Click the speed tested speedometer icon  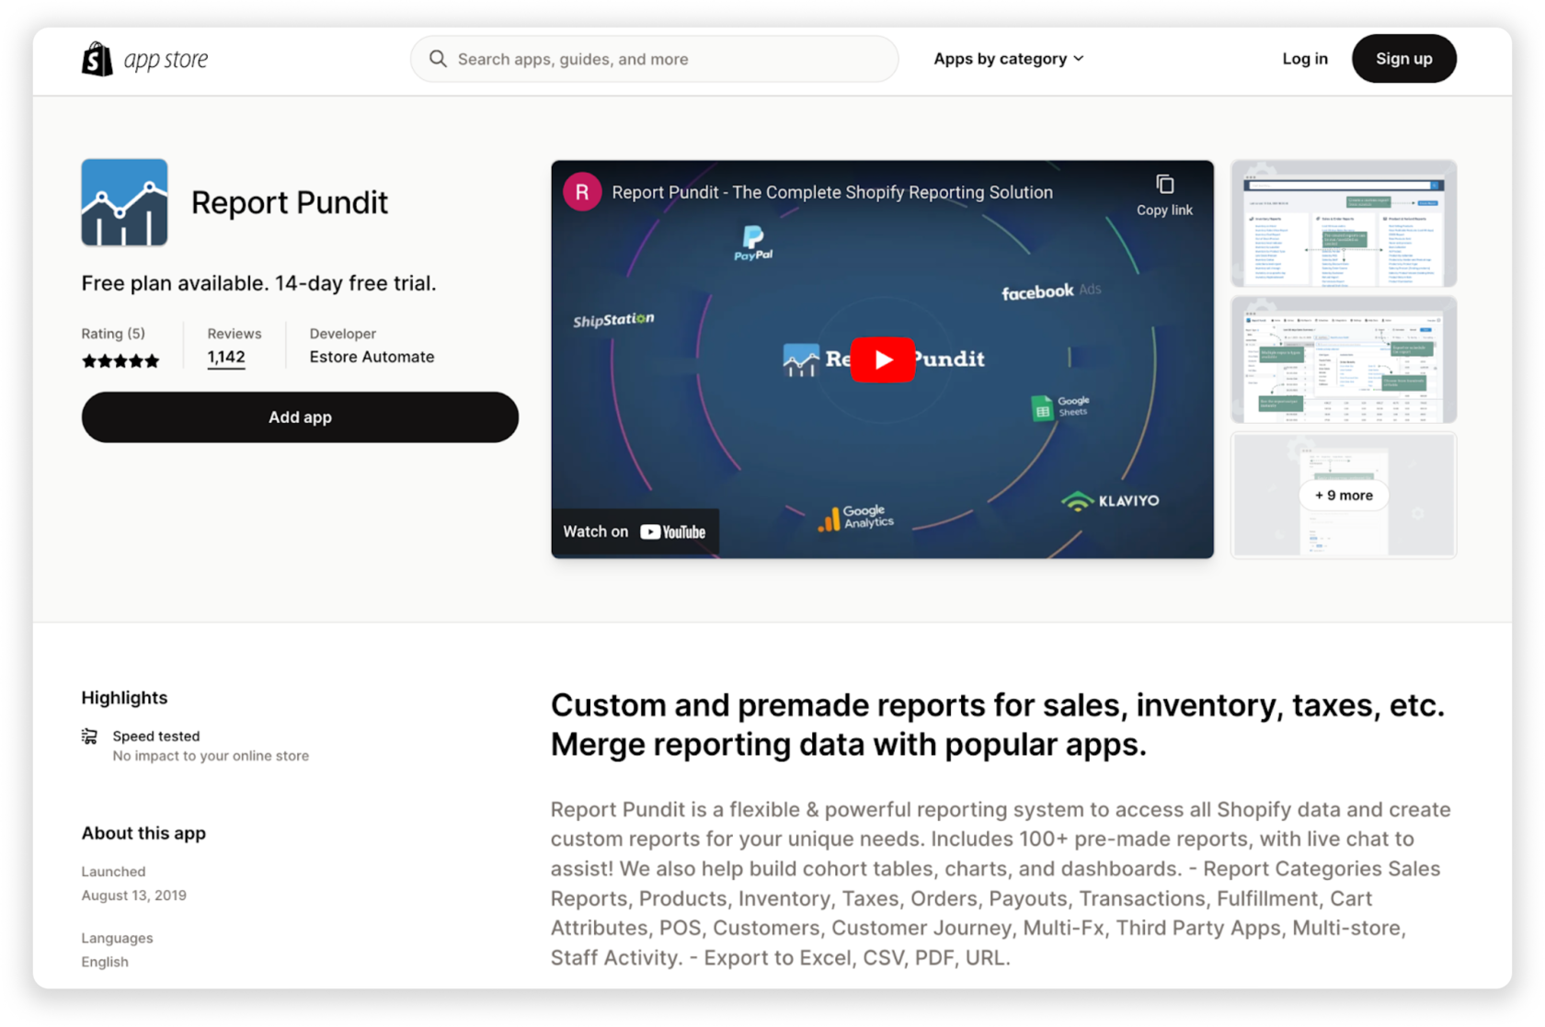pos(89,736)
